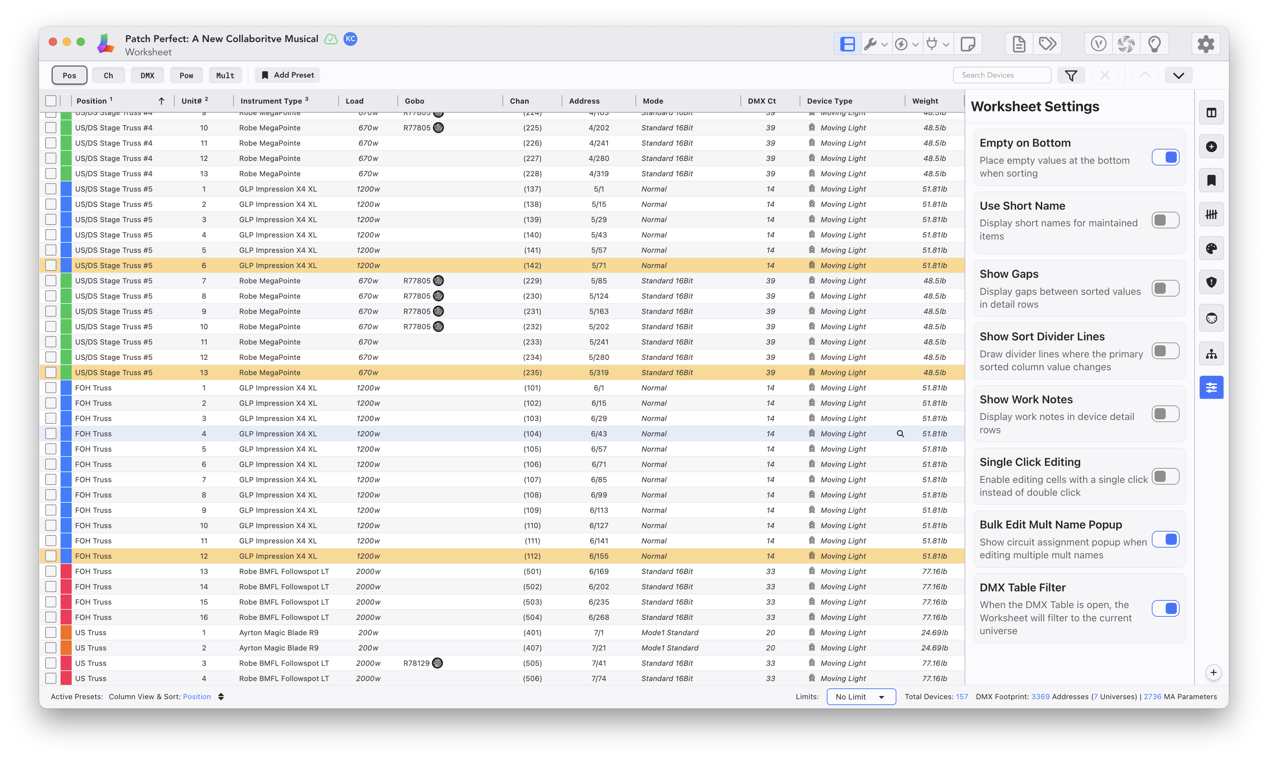Open the worksheet view icon in toolbar
Image resolution: width=1268 pixels, height=760 pixels.
pos(847,44)
